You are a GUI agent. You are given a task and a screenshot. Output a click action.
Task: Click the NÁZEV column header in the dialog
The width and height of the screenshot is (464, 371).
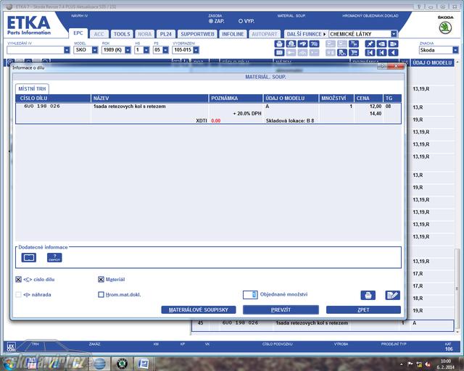tap(149, 99)
